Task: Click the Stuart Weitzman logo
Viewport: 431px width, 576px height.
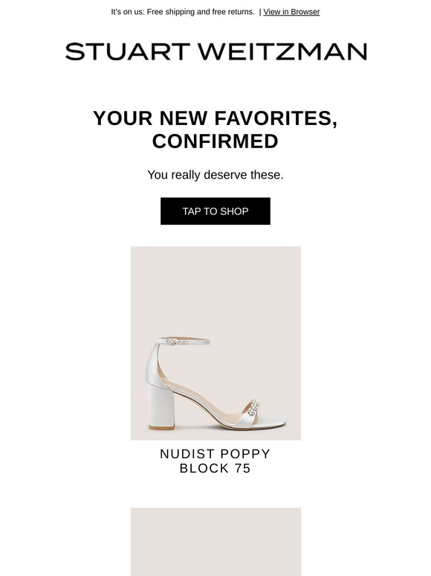Action: pos(215,51)
